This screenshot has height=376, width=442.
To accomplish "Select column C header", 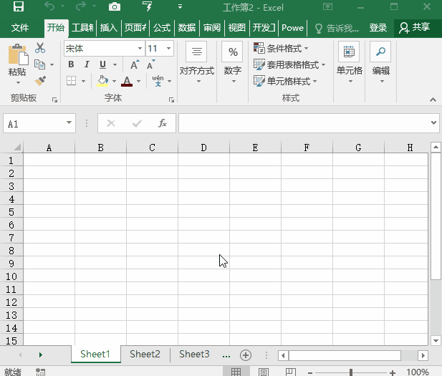I will [152, 148].
